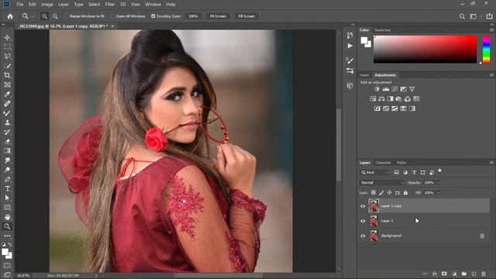Select the Move tool
Viewport: 496px width, 279px height.
pyautogui.click(x=7, y=38)
